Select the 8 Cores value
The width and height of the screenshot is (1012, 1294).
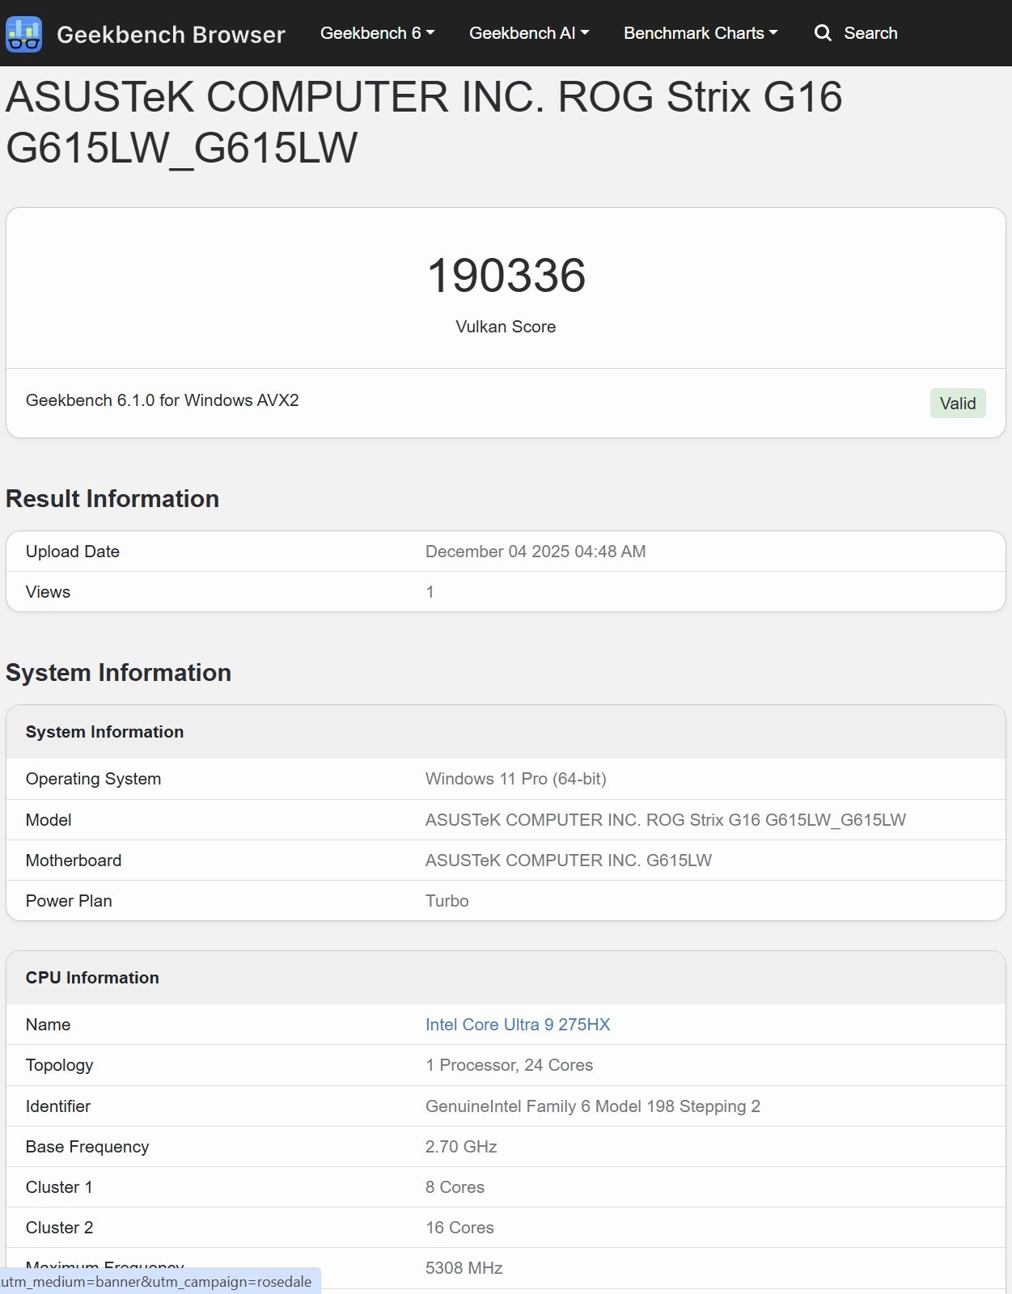pos(455,1187)
